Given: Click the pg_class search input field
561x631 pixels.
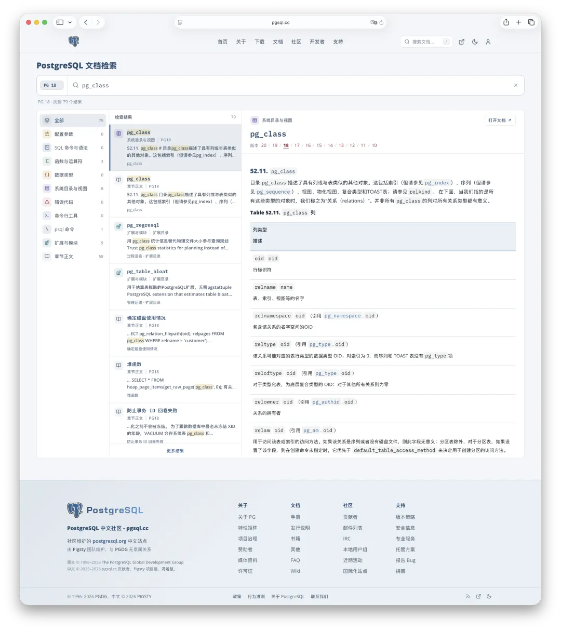Looking at the screenshot, I should [x=296, y=85].
